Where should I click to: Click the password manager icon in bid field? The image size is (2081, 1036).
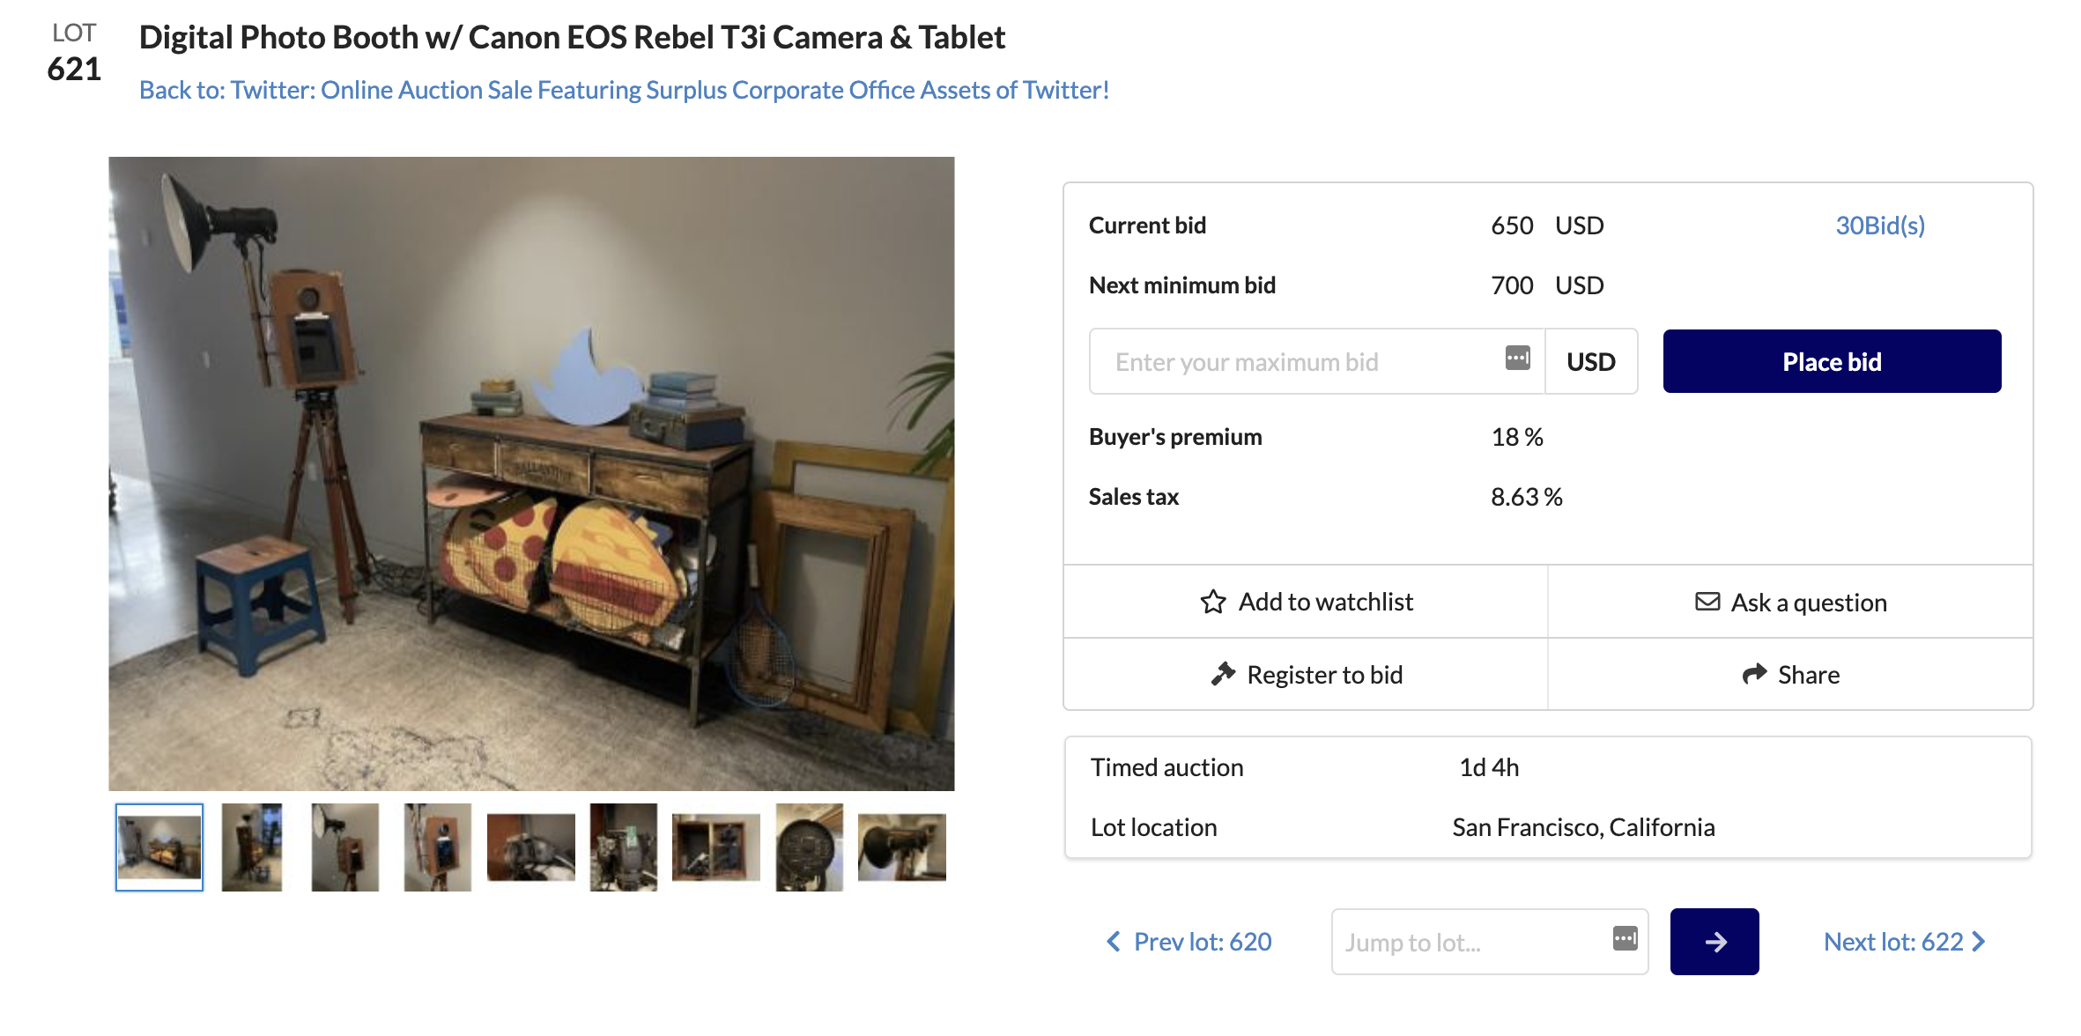pos(1517,359)
